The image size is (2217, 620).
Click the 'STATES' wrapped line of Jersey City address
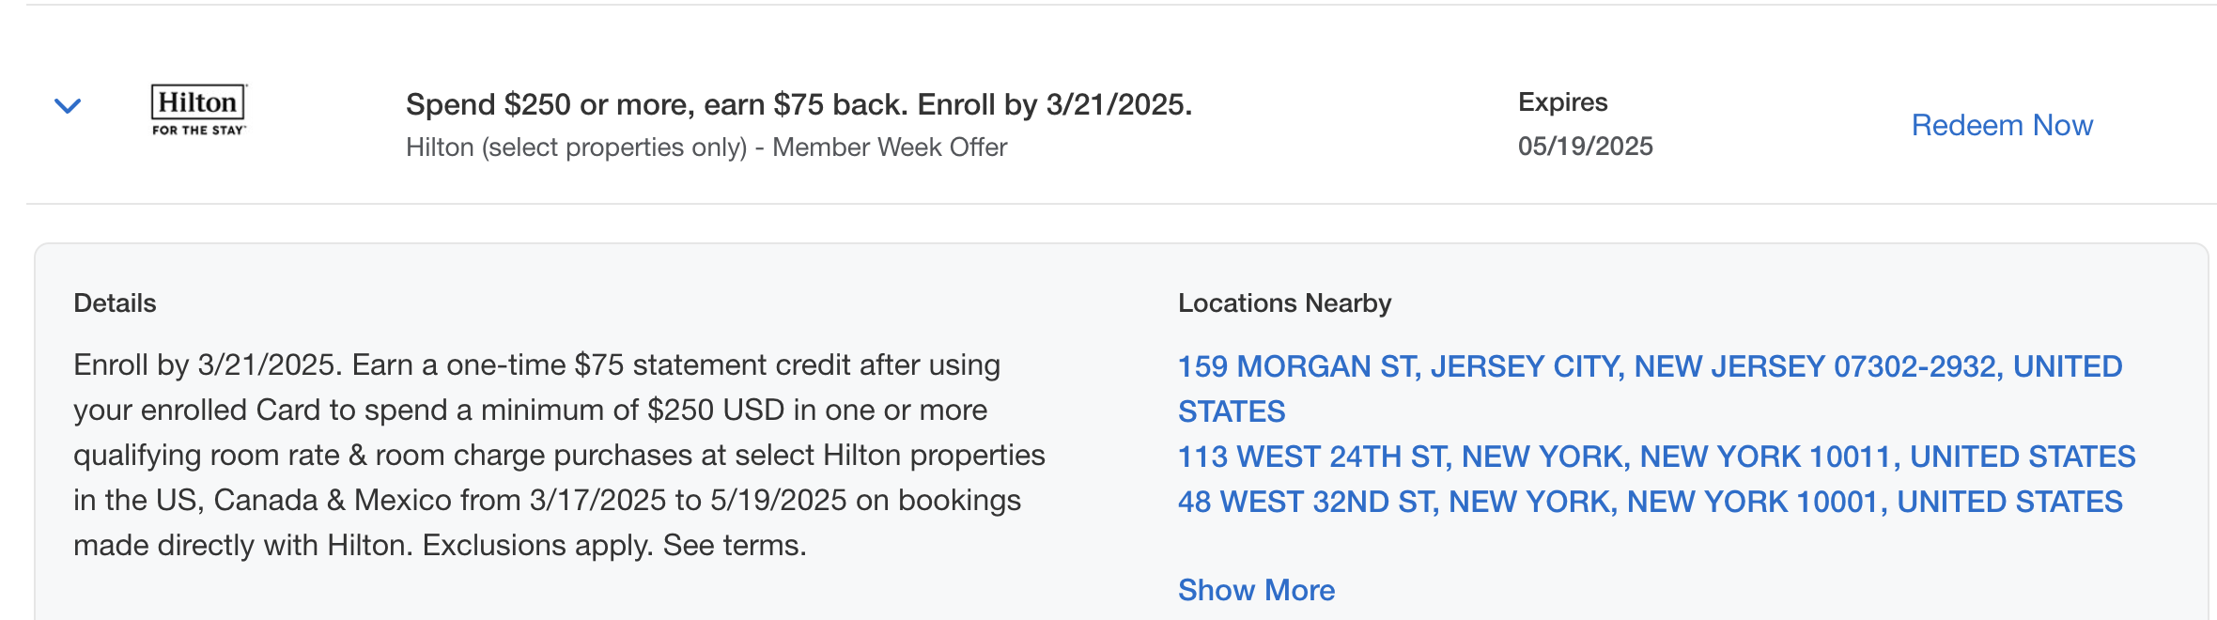click(1232, 411)
